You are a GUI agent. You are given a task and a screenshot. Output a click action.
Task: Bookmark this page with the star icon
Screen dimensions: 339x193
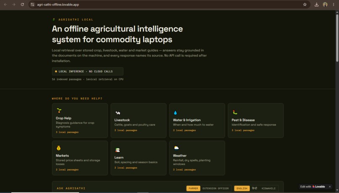(305, 4)
